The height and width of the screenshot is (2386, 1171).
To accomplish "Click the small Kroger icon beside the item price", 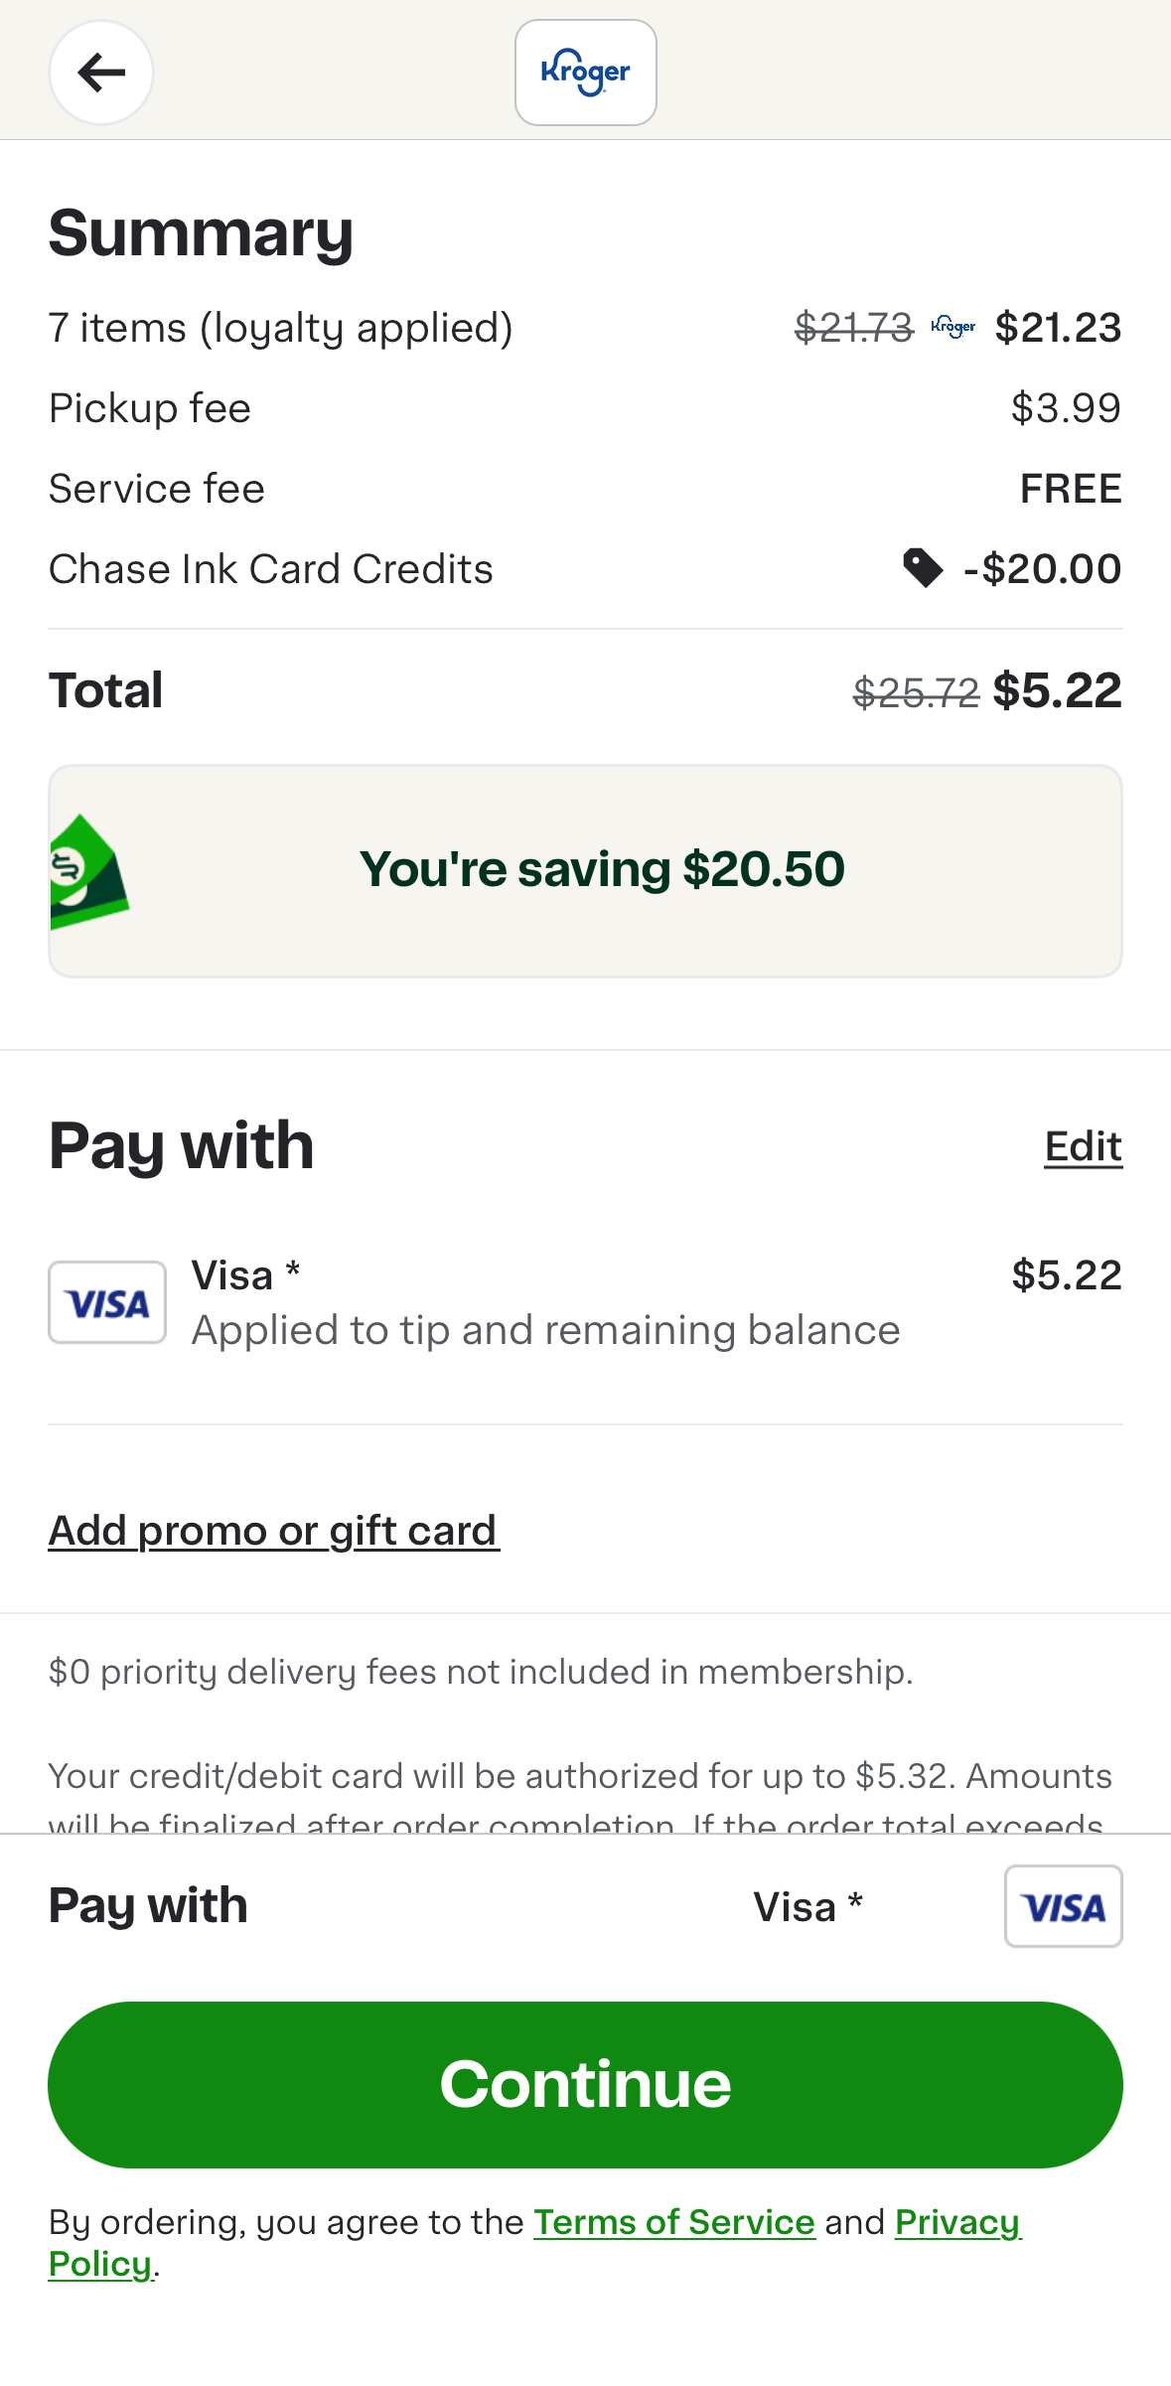I will pyautogui.click(x=951, y=326).
